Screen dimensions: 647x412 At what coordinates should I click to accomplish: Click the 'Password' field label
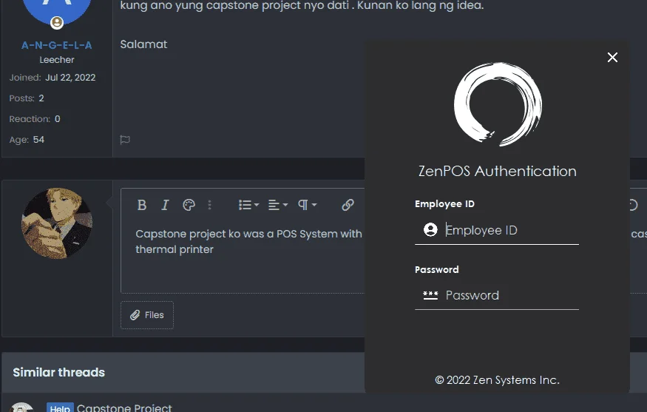coord(436,269)
